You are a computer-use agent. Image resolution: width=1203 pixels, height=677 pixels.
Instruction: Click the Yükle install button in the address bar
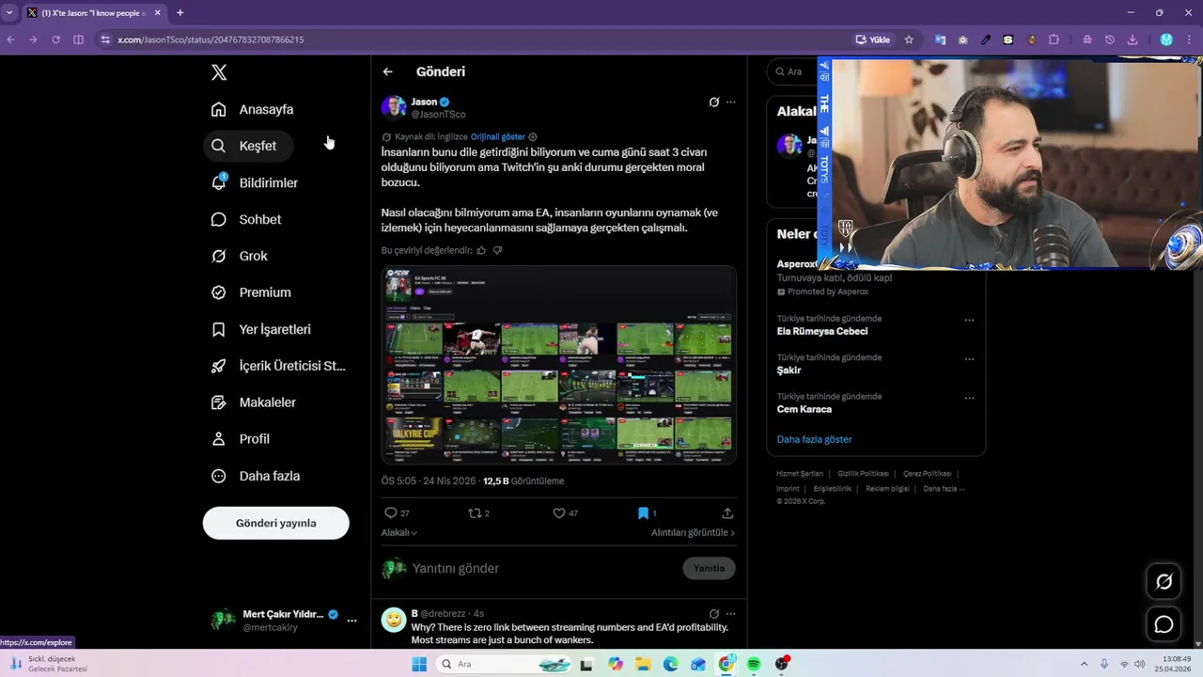pos(873,39)
